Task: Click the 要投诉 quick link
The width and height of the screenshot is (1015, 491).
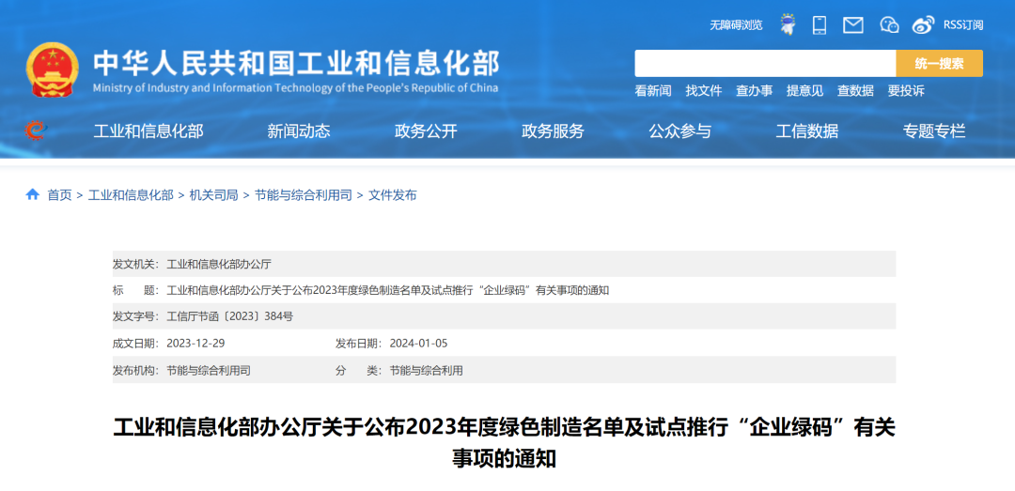Action: pos(906,91)
